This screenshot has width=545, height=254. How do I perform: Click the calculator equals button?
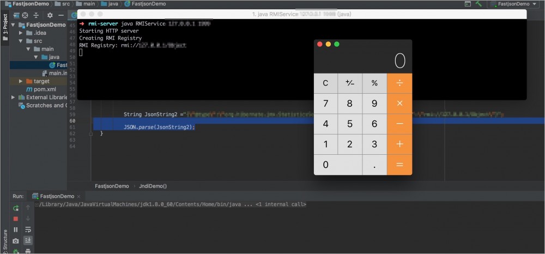pyautogui.click(x=399, y=165)
